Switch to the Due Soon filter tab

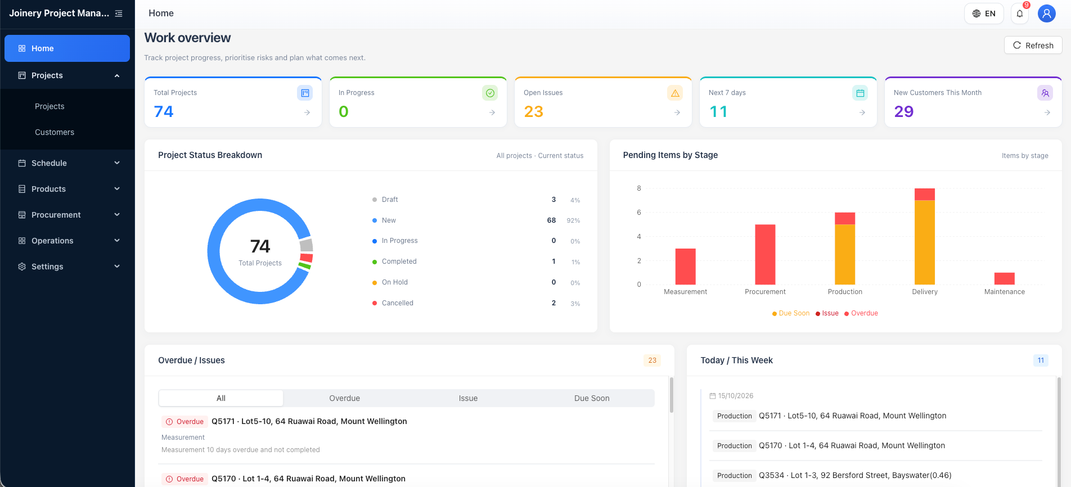(592, 398)
